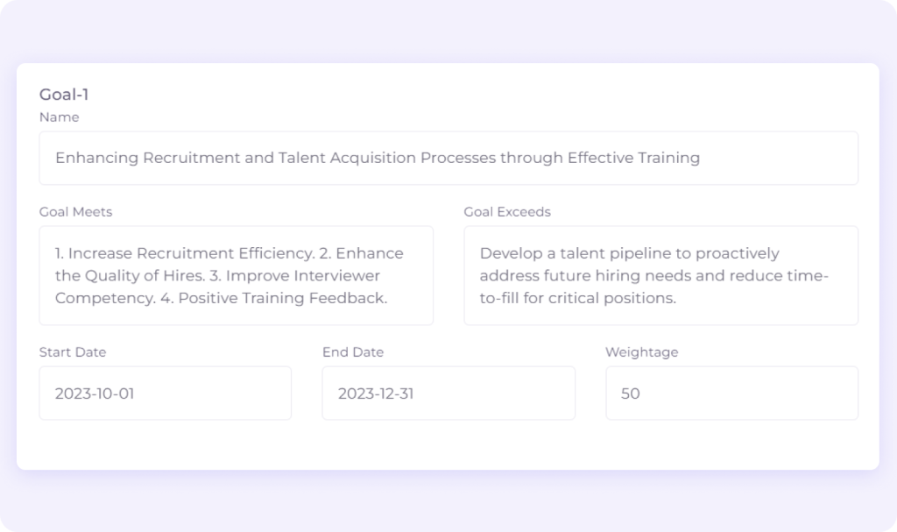Click the Goal Meets label
The width and height of the screenshot is (897, 532).
[x=75, y=211]
